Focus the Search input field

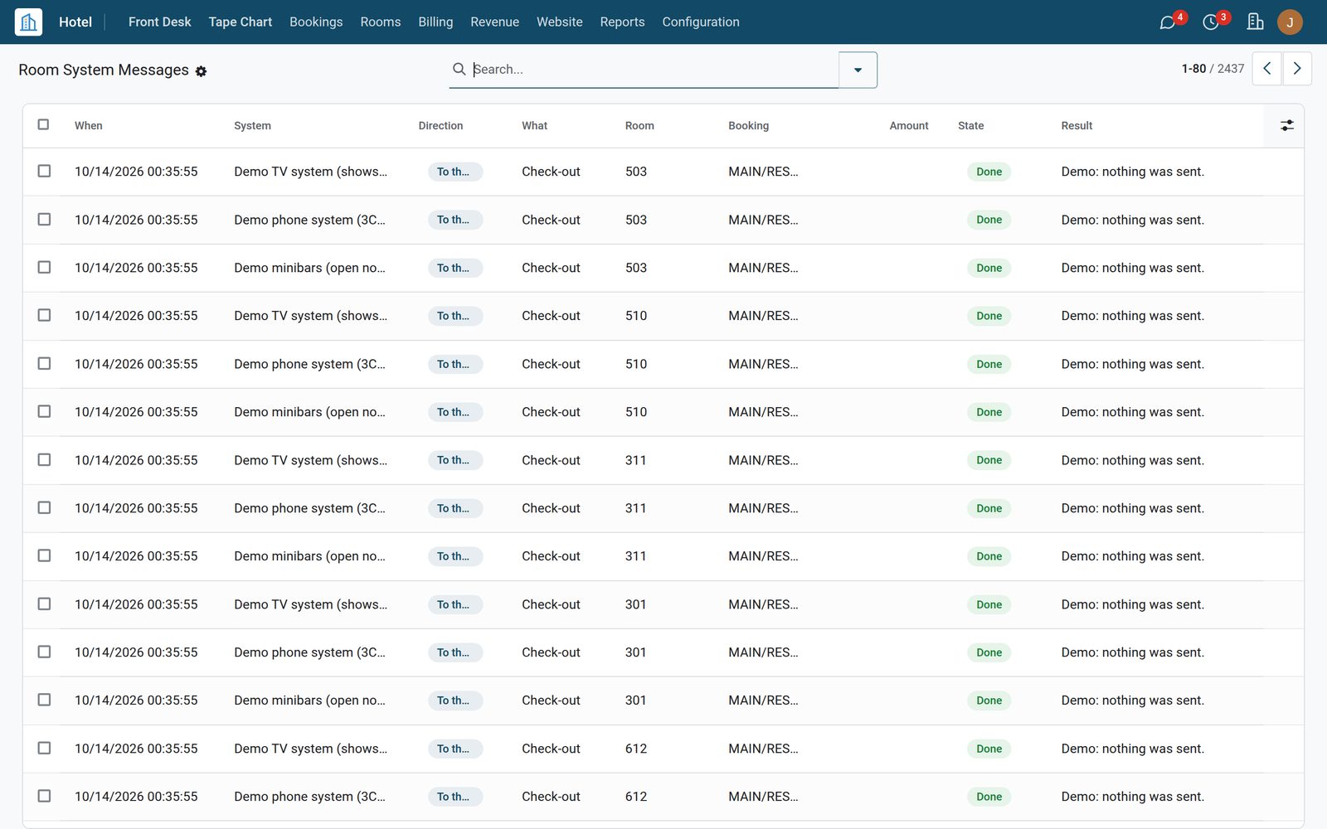point(654,69)
